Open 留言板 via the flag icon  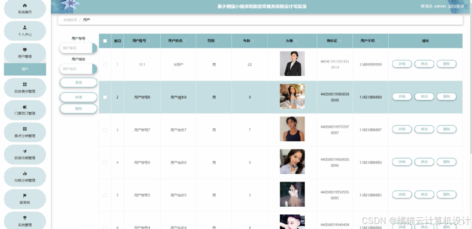tap(25, 196)
